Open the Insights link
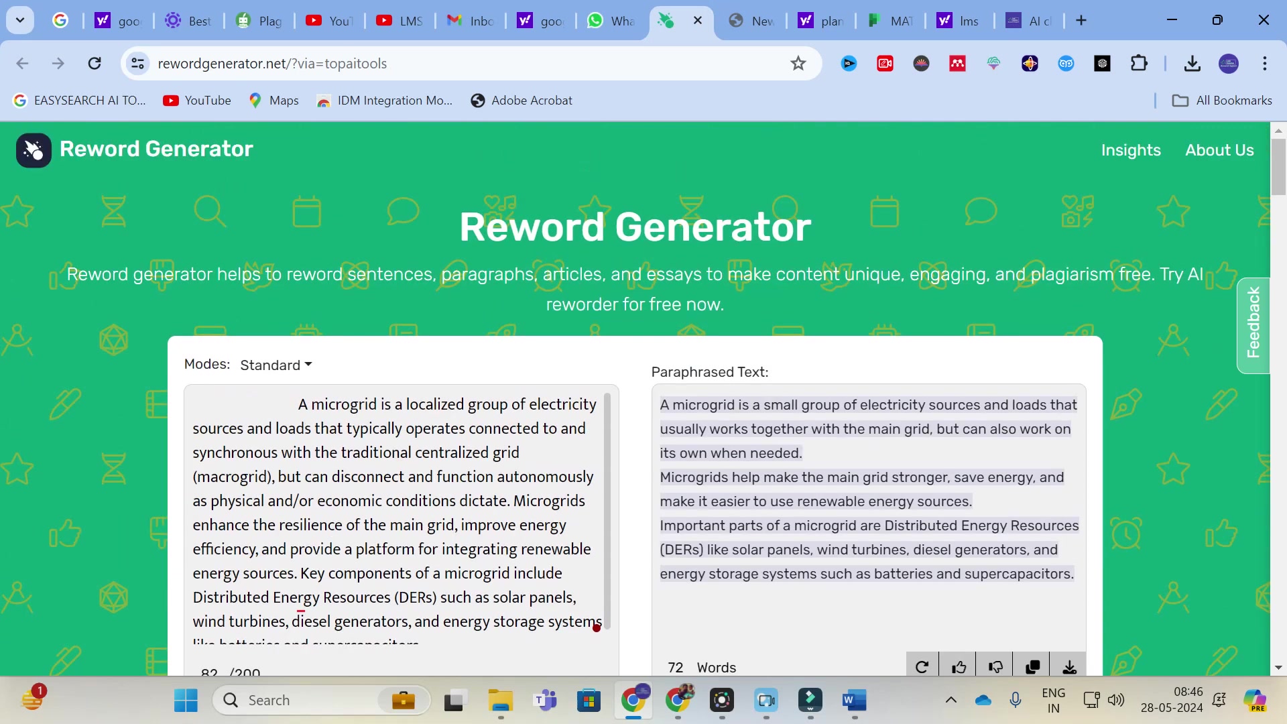 point(1131,151)
